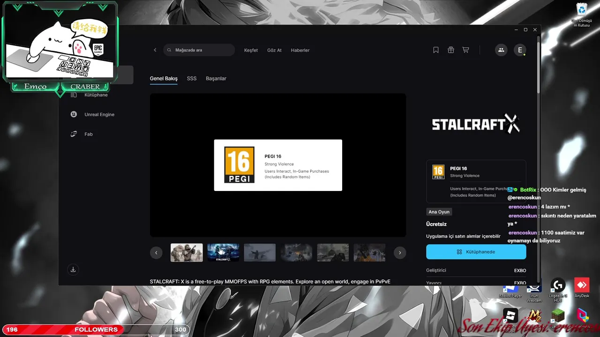Screen dimensions: 600x337
Task: Click the Mağazada ara search field
Action: (199, 50)
